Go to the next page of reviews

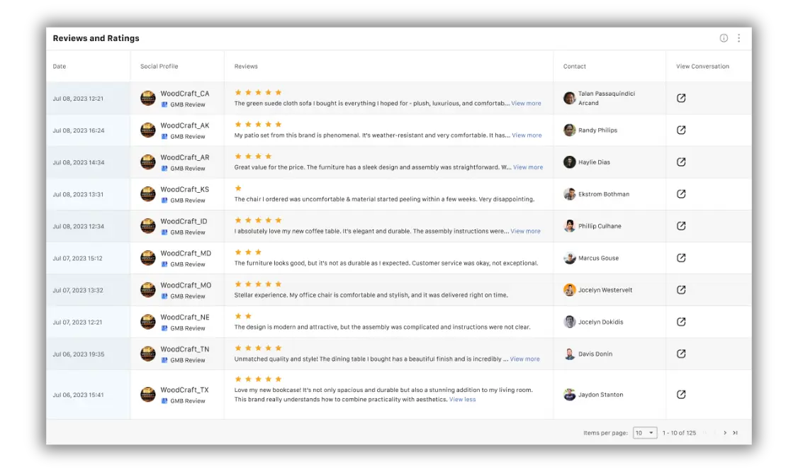(725, 433)
